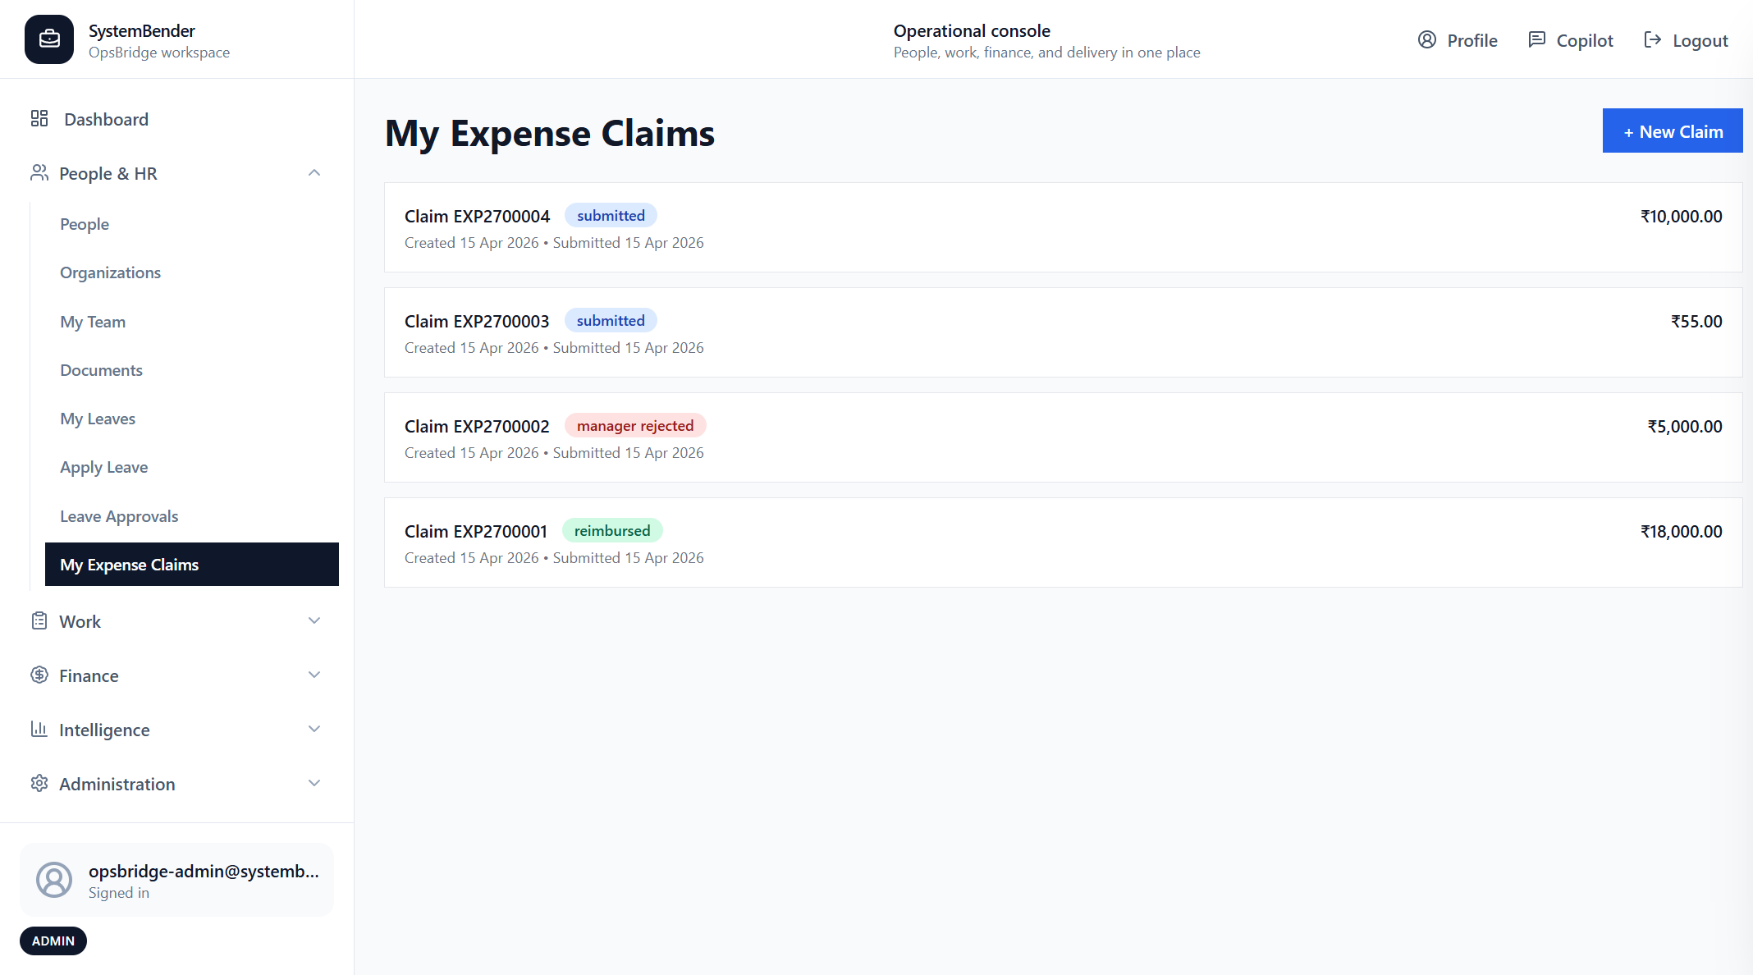Click the SystemBender workspace name
This screenshot has height=975, width=1753.
click(142, 31)
